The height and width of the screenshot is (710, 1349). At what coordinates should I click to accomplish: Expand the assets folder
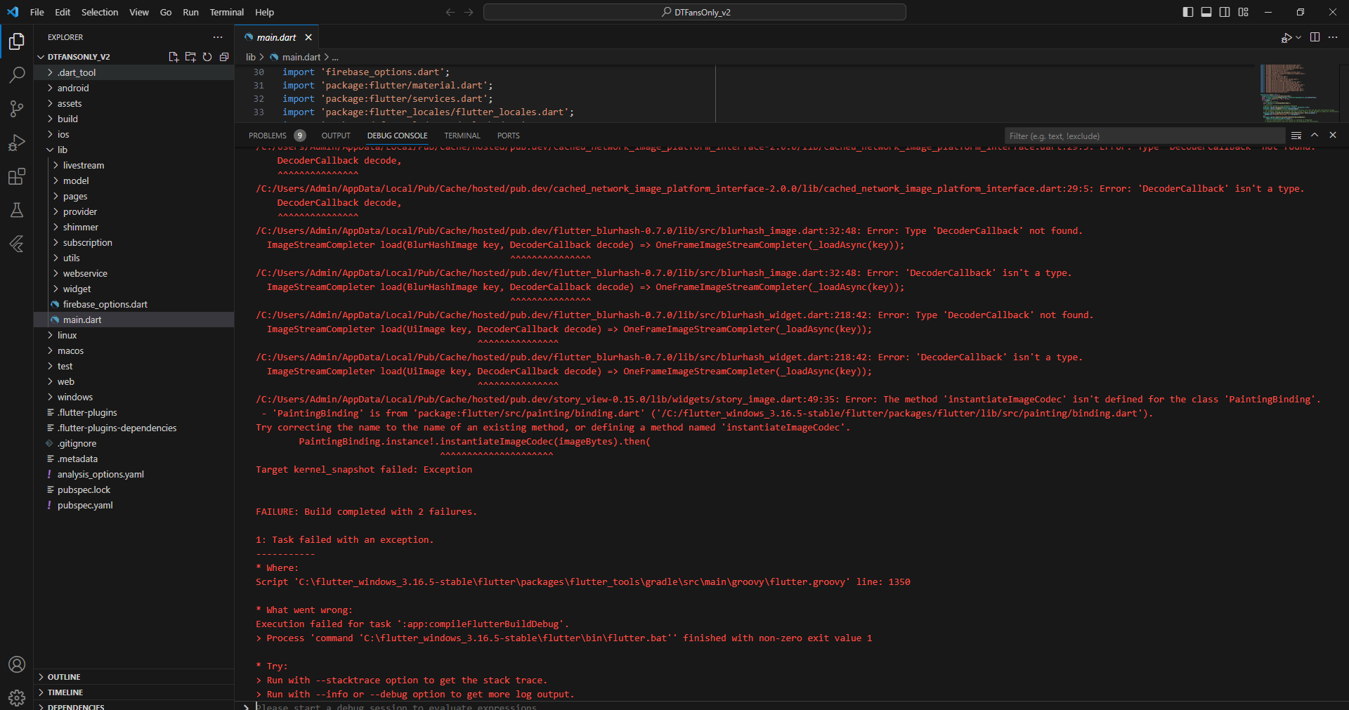[133, 103]
